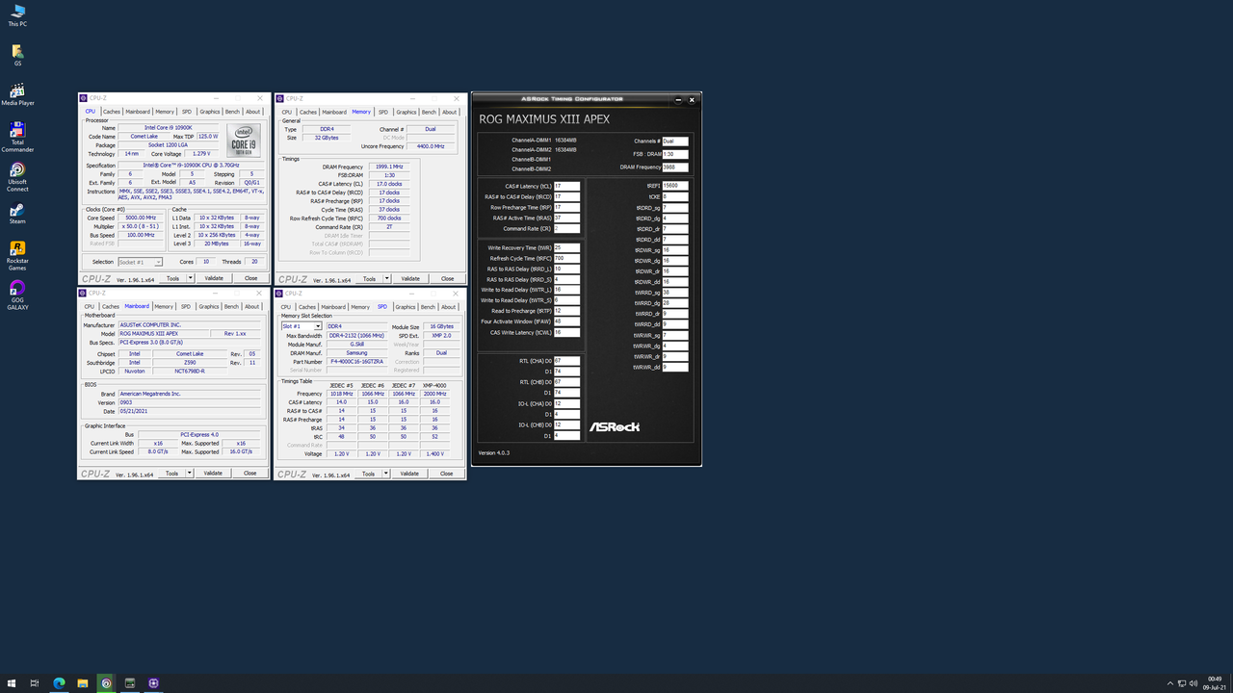Launch Microsoft Edge from the taskbar
Viewport: 1233px width, 693px height.
click(59, 683)
